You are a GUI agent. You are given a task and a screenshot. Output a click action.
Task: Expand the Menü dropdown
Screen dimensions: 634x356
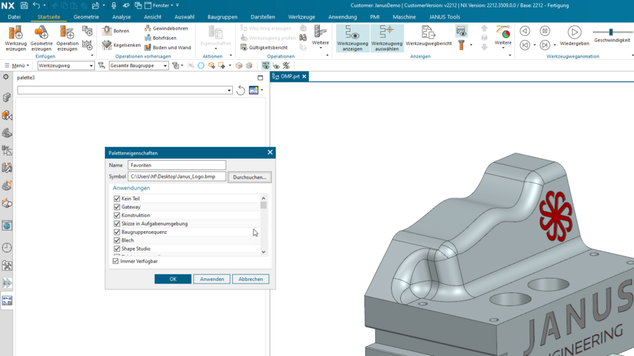pyautogui.click(x=17, y=66)
